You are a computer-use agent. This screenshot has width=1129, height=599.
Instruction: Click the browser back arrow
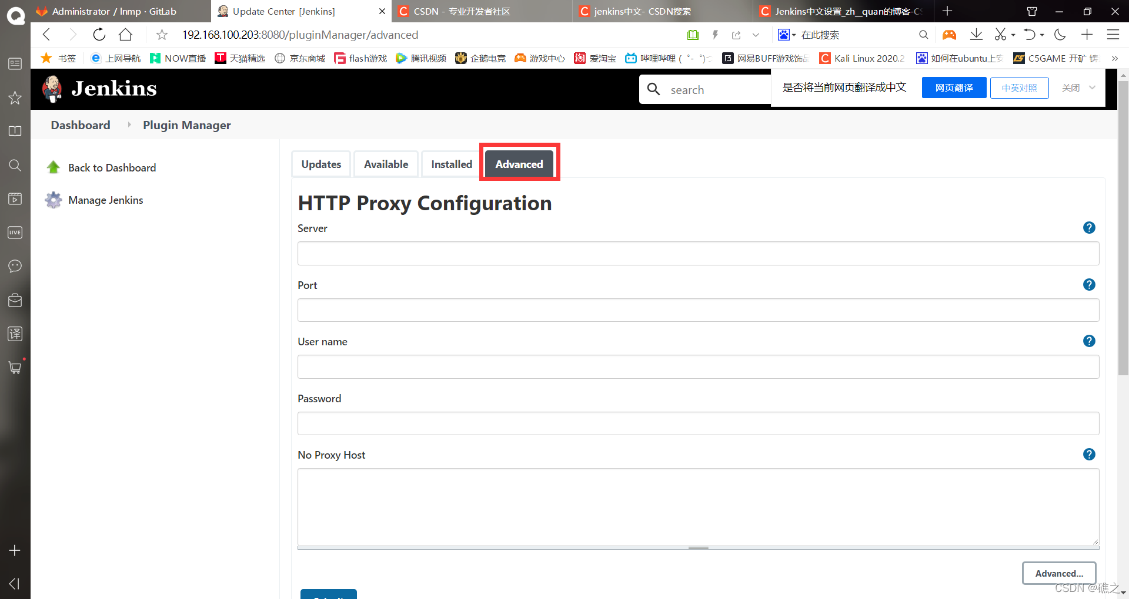[x=47, y=35]
